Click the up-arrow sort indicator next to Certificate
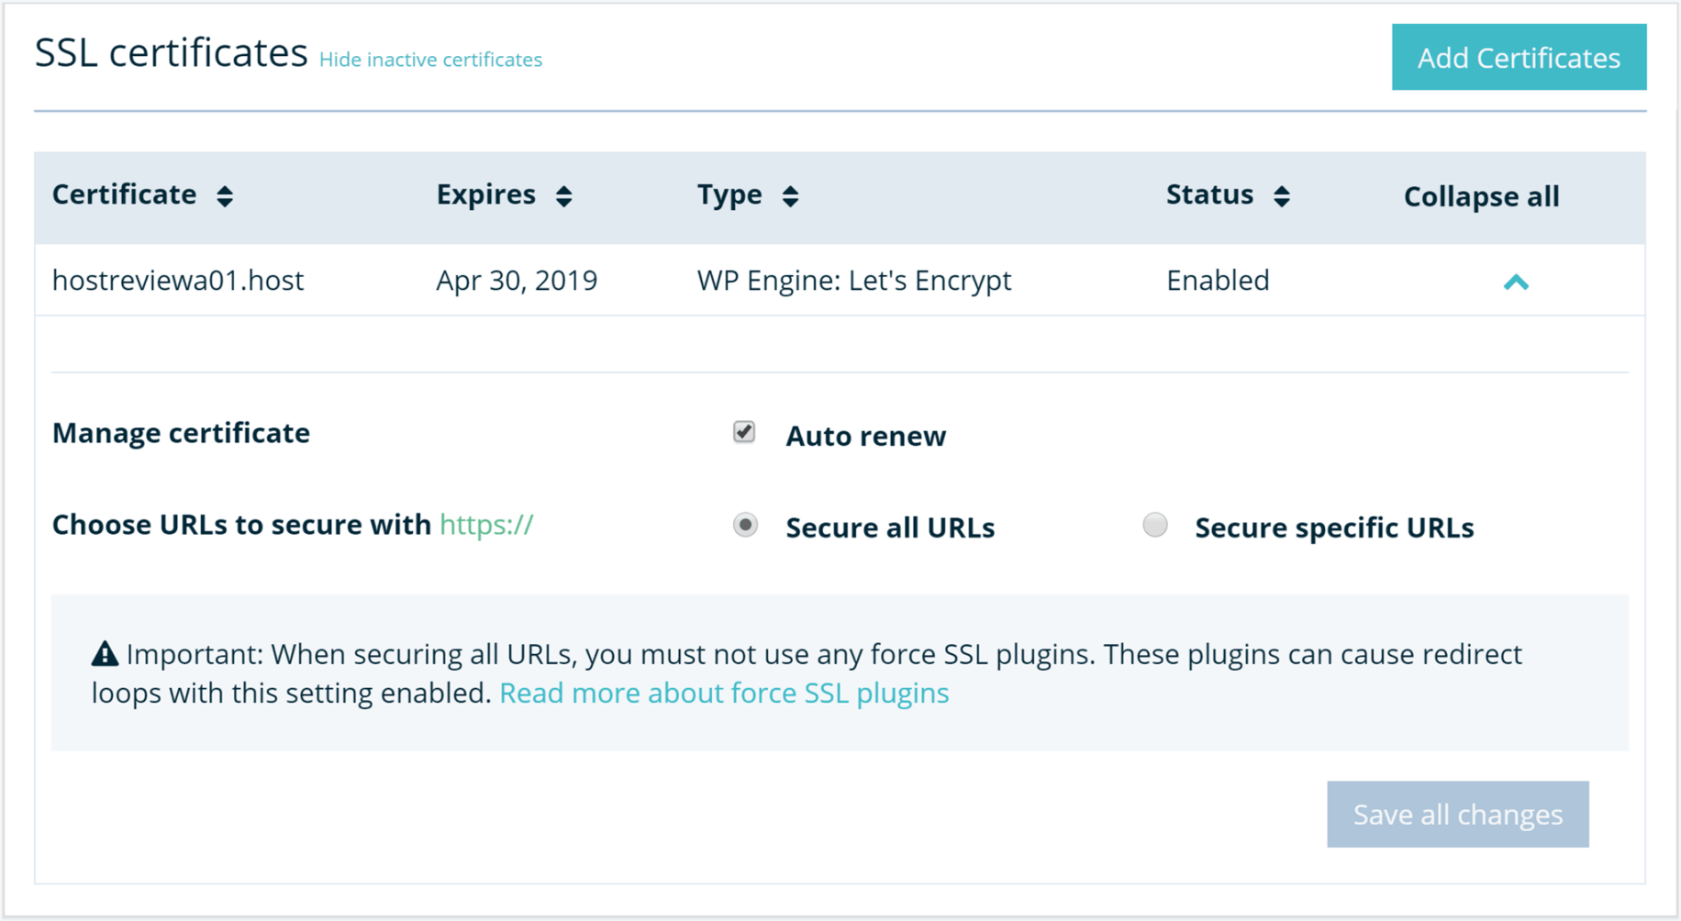This screenshot has height=921, width=1681. 225,188
